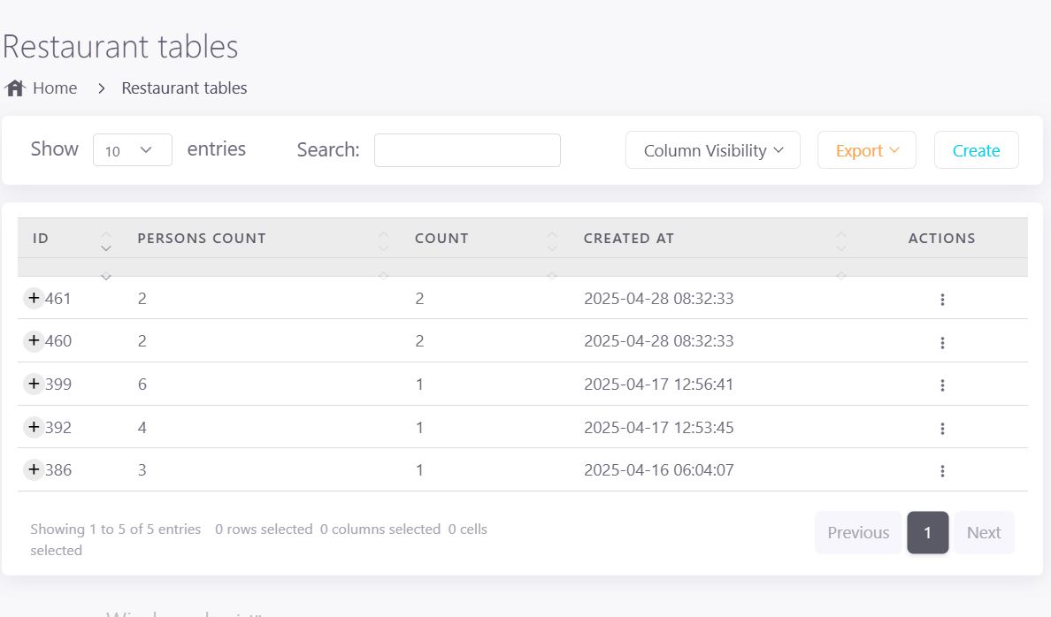Screen dimensions: 1051x617
Task: Open three-dot menu for row 392
Action: [942, 429]
